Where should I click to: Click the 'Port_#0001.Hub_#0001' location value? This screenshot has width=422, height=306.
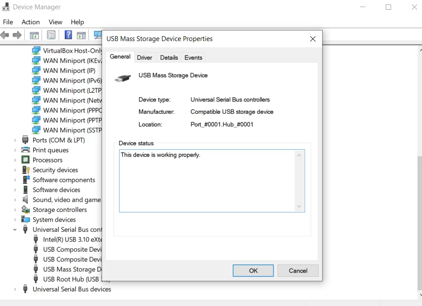222,124
